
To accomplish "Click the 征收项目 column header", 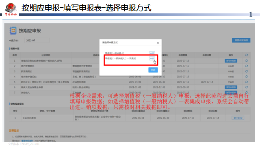I will [x=46, y=55].
